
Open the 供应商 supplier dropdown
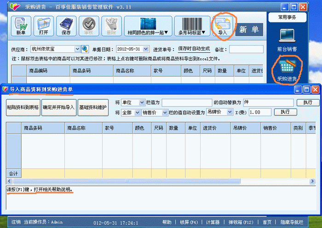pos(77,49)
